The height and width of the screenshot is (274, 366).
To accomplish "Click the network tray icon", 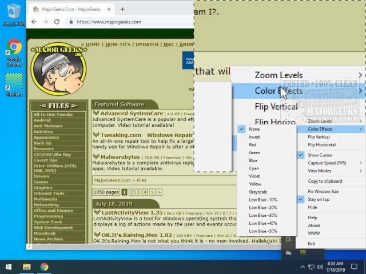I will tap(311, 267).
